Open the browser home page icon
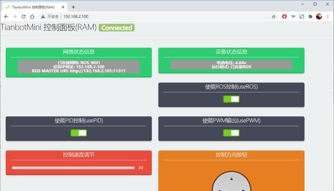Viewport: 334px width, 191px height. click(x=32, y=16)
